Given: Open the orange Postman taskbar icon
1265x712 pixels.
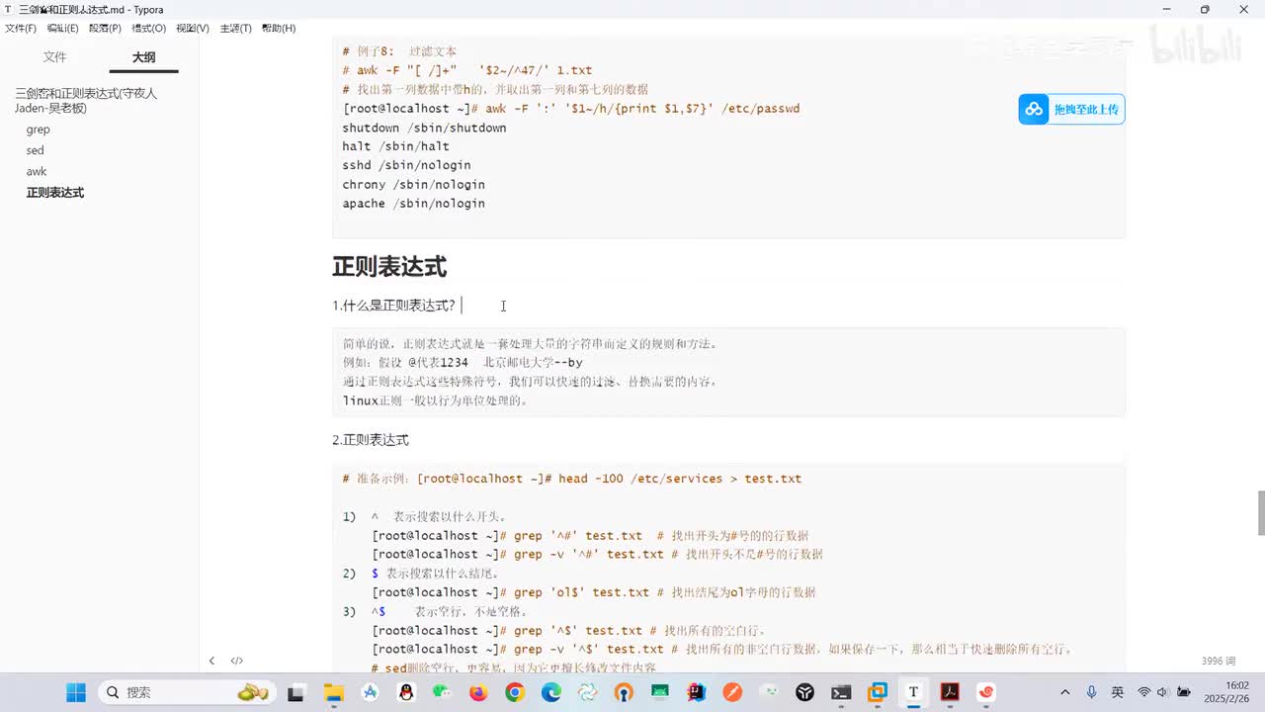Looking at the screenshot, I should click(732, 692).
